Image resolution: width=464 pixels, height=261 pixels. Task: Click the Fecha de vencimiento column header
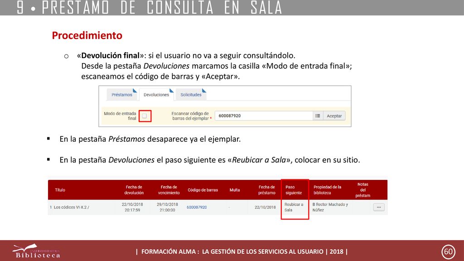169,190
